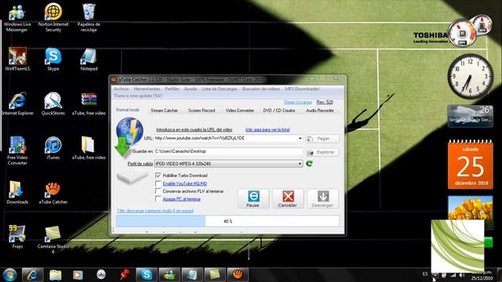
Task: Click the 40 % download progress bar
Action: point(228,221)
